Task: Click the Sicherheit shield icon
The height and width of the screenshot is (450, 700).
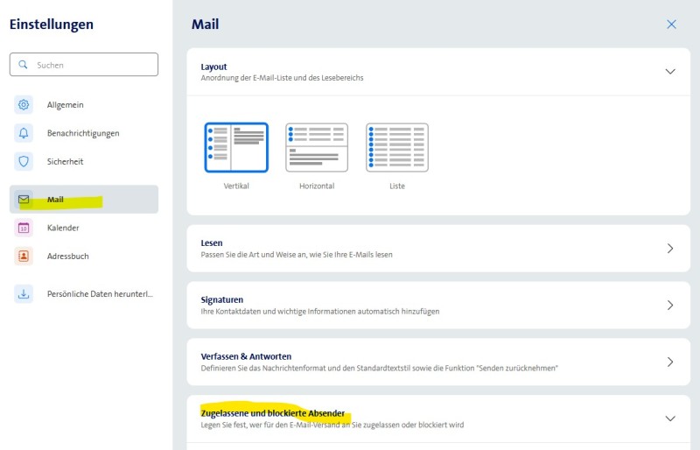Action: (x=24, y=161)
